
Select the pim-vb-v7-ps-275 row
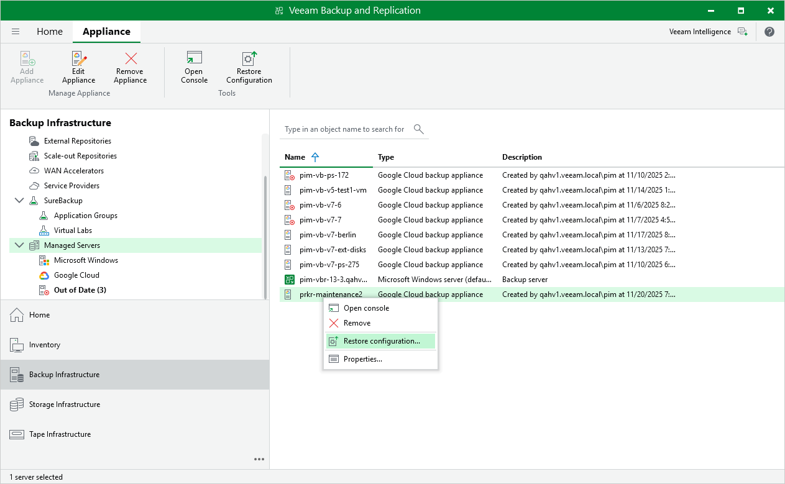point(531,265)
